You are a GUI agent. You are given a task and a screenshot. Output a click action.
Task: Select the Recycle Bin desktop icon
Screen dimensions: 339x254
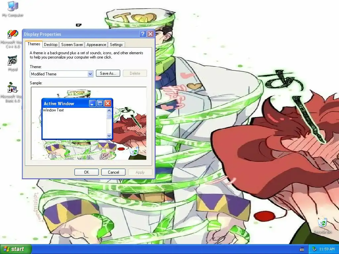[x=322, y=225]
